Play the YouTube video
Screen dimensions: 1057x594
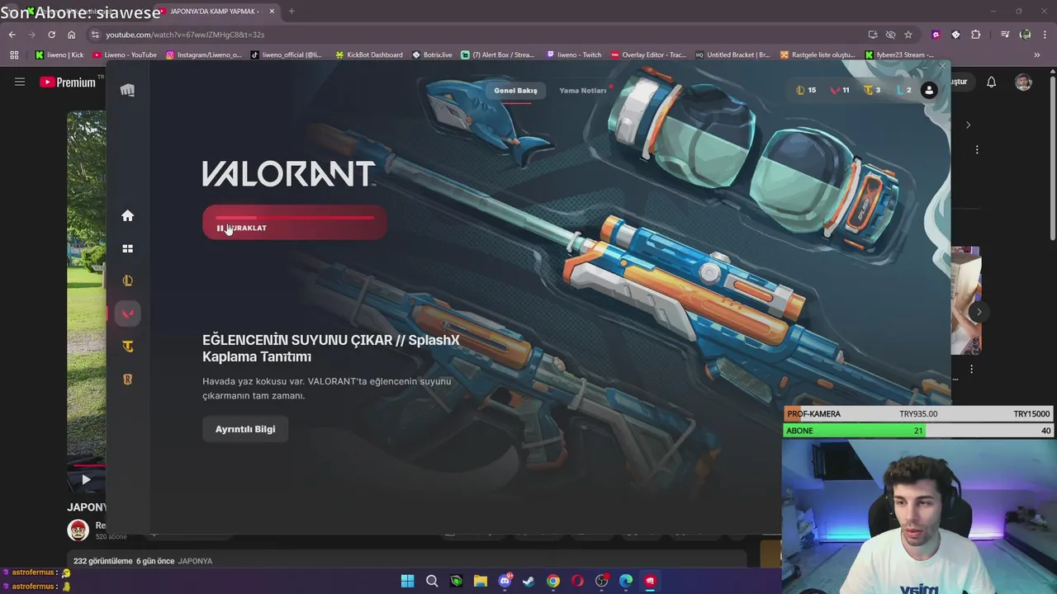[x=86, y=479]
